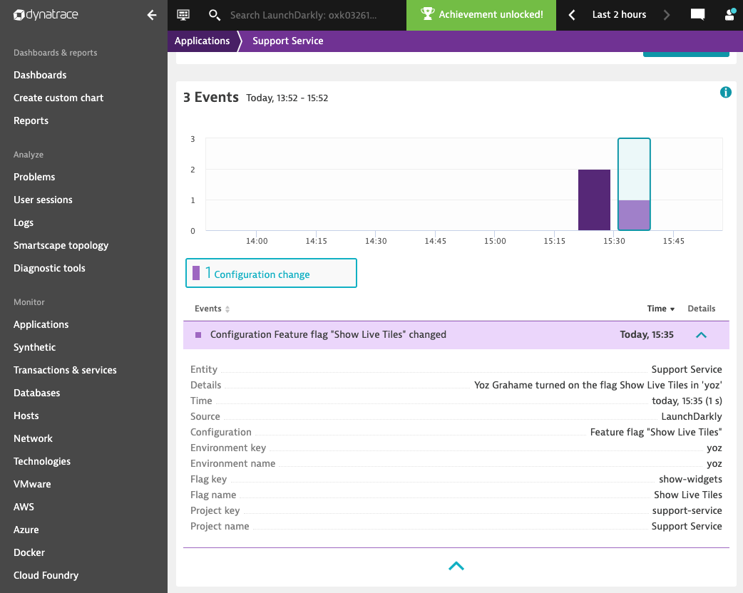Open the chat message icon
The height and width of the screenshot is (593, 743).
(697, 14)
